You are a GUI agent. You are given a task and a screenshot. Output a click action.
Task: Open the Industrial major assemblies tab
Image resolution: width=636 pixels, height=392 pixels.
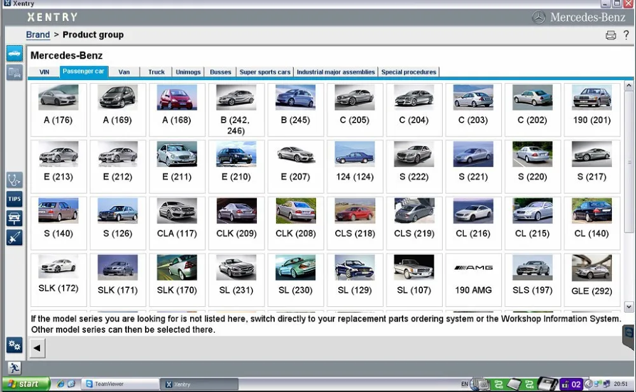click(x=336, y=72)
